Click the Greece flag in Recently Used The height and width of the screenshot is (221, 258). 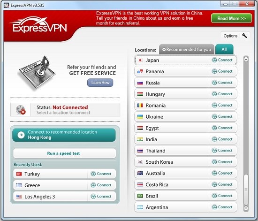pos(19,185)
